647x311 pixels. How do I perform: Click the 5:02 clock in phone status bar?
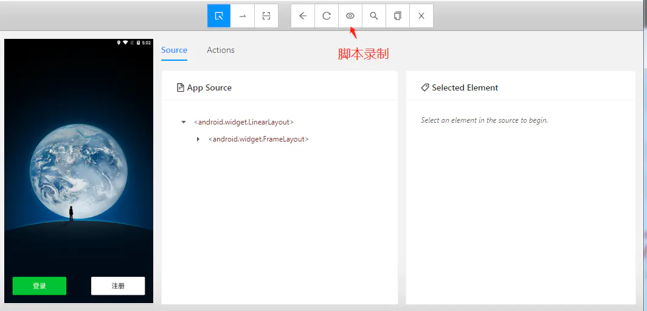146,43
